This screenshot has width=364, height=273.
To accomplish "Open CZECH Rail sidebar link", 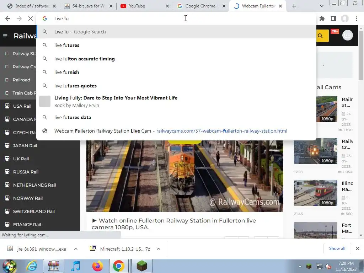I will coord(25,132).
